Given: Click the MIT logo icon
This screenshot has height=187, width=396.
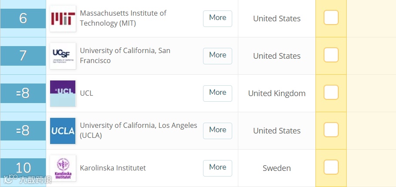Looking at the screenshot, I should (x=63, y=19).
